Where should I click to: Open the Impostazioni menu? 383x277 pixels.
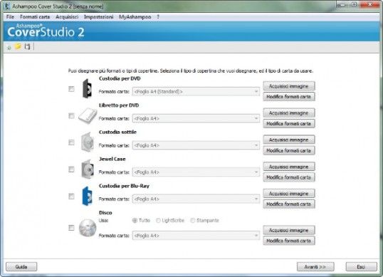(99, 17)
